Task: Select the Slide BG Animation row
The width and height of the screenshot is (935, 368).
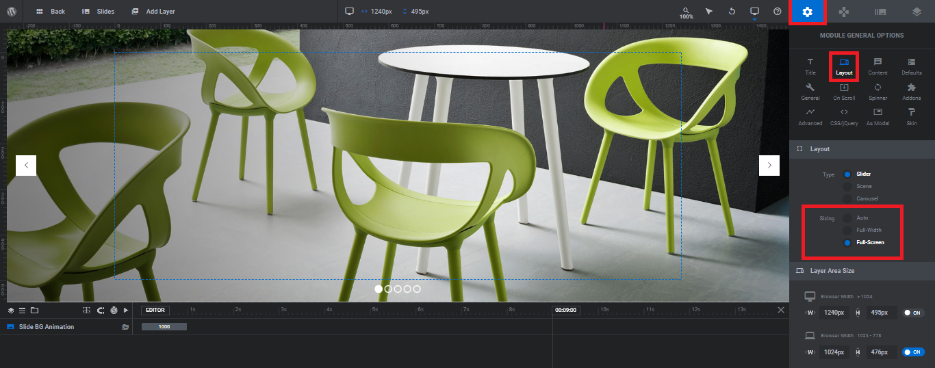Action: tap(66, 327)
